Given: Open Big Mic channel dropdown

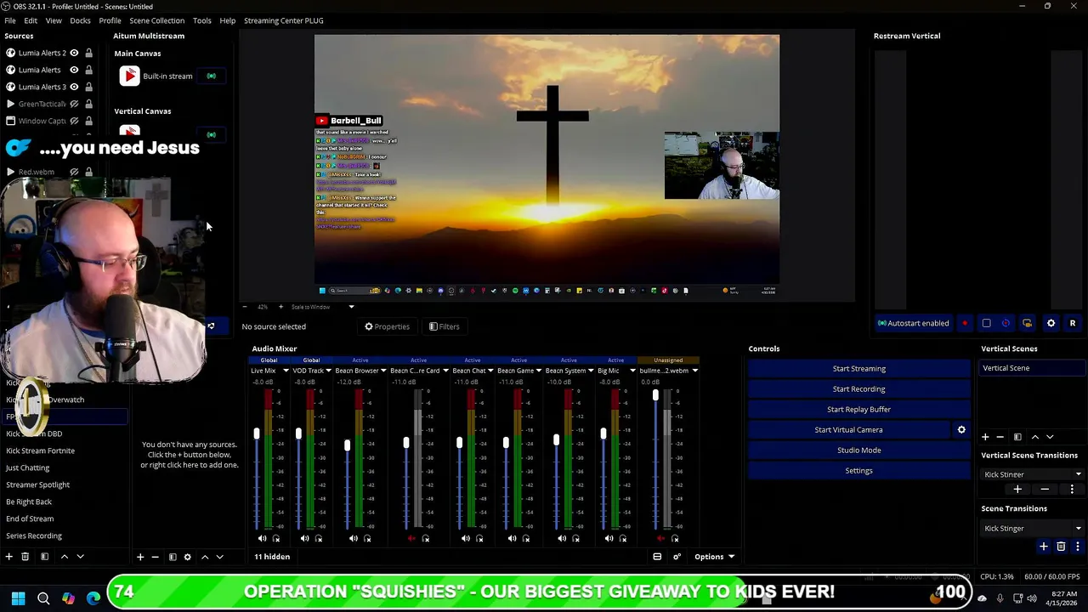Looking at the screenshot, I should [x=632, y=371].
